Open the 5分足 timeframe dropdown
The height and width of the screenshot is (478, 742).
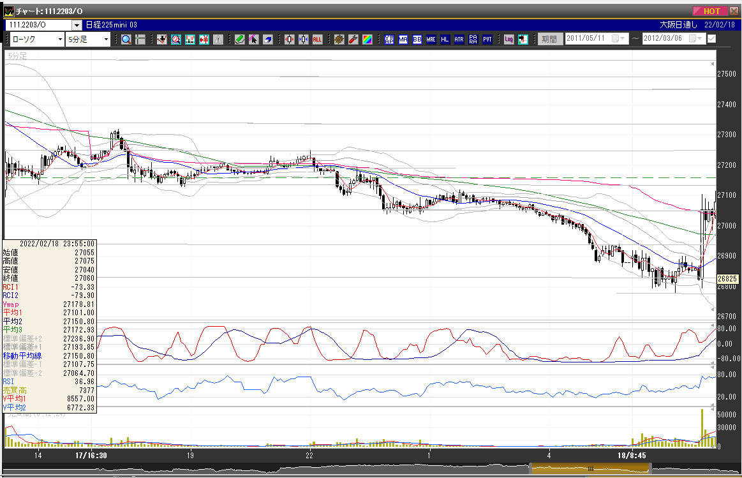pyautogui.click(x=106, y=40)
